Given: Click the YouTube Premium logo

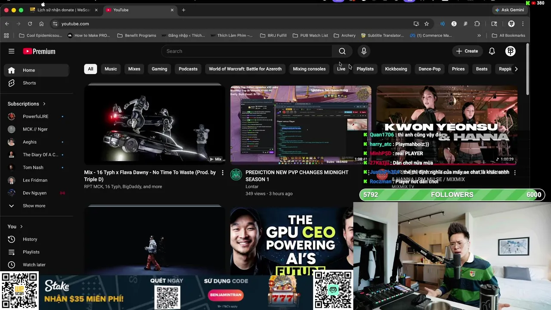Looking at the screenshot, I should [39, 51].
